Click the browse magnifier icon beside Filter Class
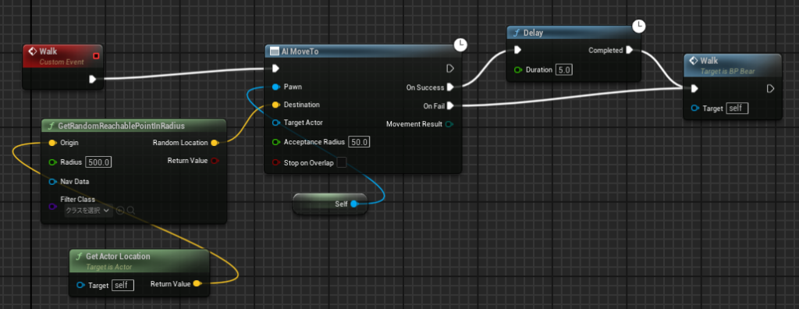The width and height of the screenshot is (799, 309). coord(131,210)
